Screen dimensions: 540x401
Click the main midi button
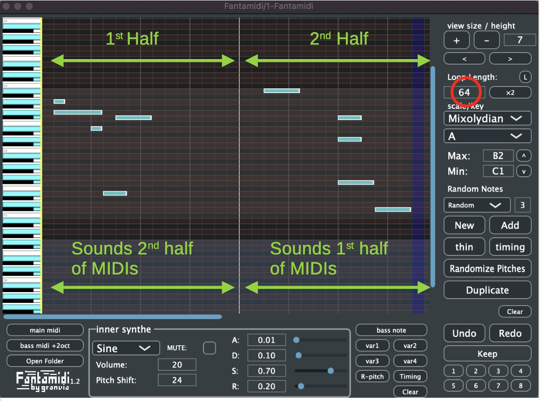45,330
